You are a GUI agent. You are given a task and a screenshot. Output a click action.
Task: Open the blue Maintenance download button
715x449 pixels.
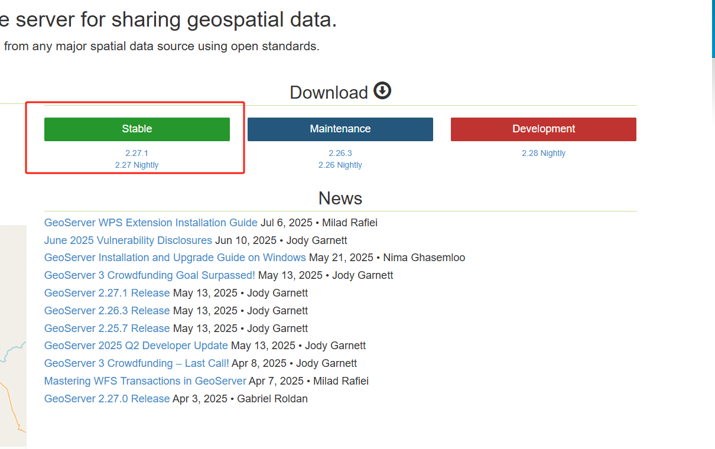pyautogui.click(x=340, y=129)
